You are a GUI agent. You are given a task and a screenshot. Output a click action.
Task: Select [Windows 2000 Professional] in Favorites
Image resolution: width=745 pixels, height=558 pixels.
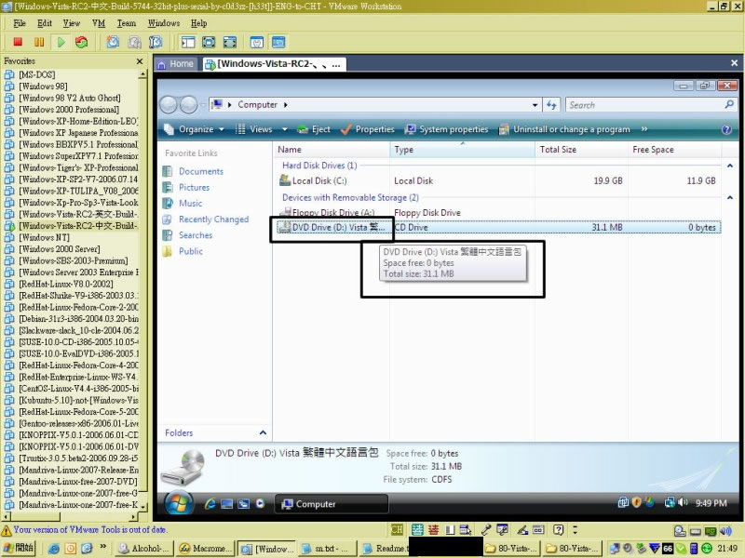point(69,110)
